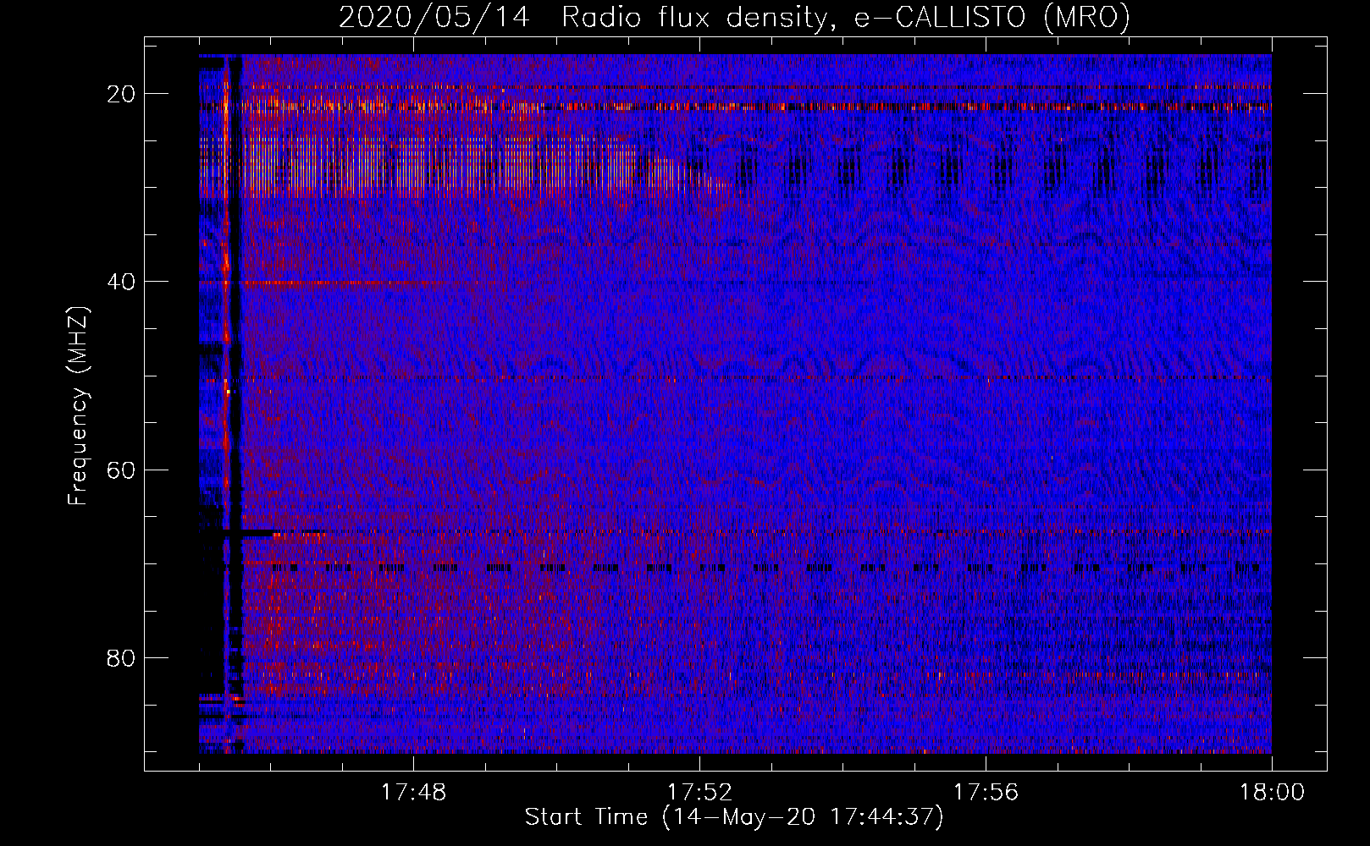This screenshot has width=1370, height=846.
Task: Click the 40 frequency tick label
Action: [x=122, y=282]
